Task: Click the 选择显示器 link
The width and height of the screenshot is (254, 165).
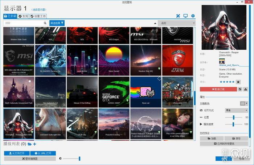Action: 39,9
